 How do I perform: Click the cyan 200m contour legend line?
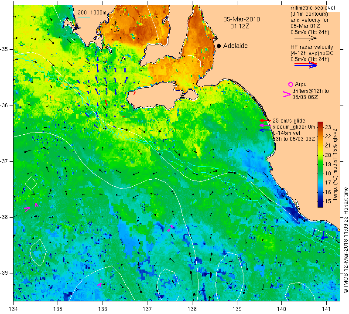pyautogui.click(x=84, y=17)
